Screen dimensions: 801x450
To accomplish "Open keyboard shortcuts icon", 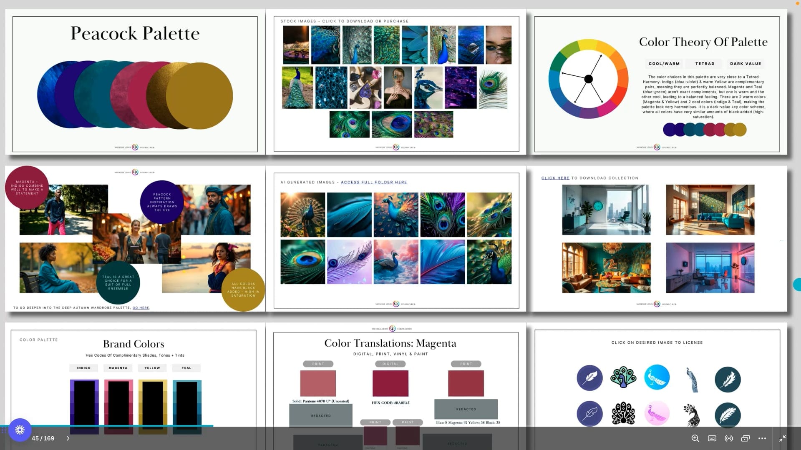I will 712,438.
